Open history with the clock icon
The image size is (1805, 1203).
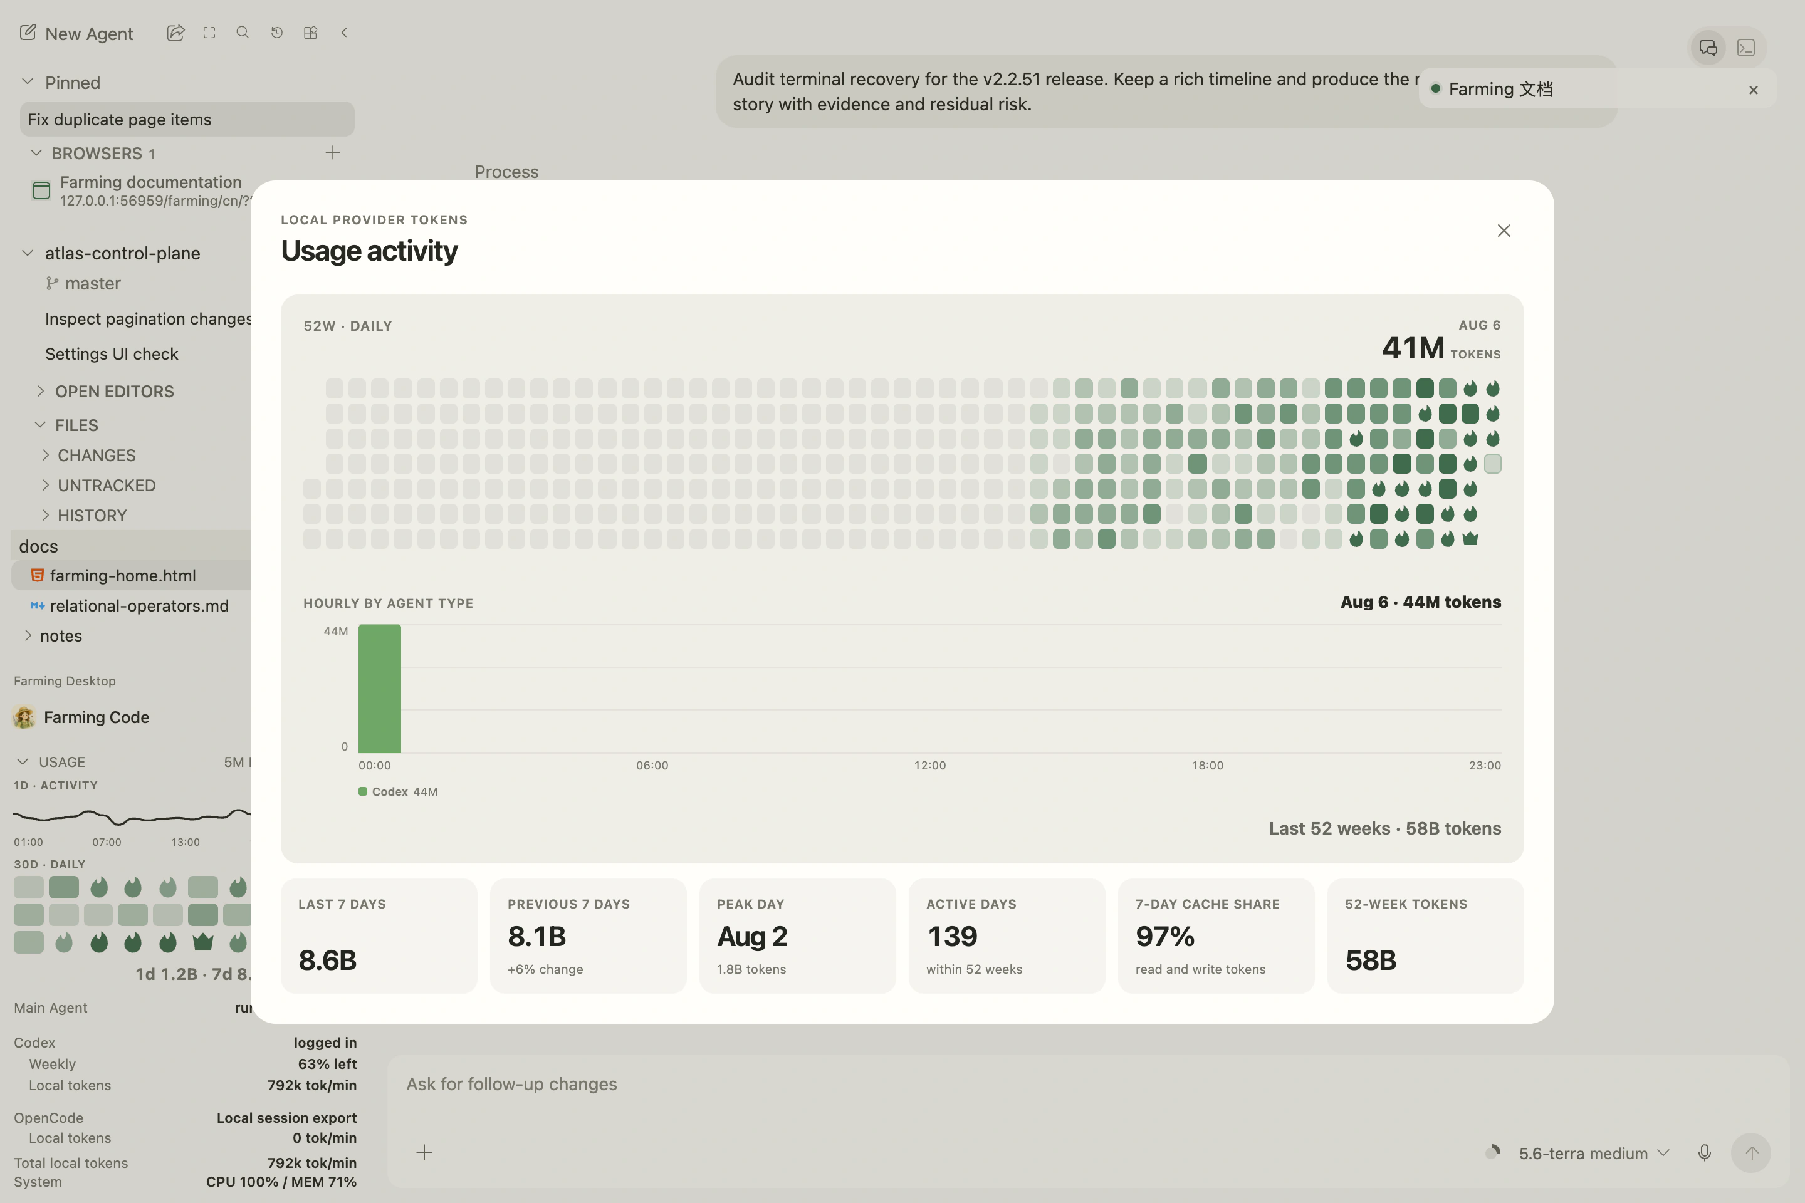tap(277, 32)
